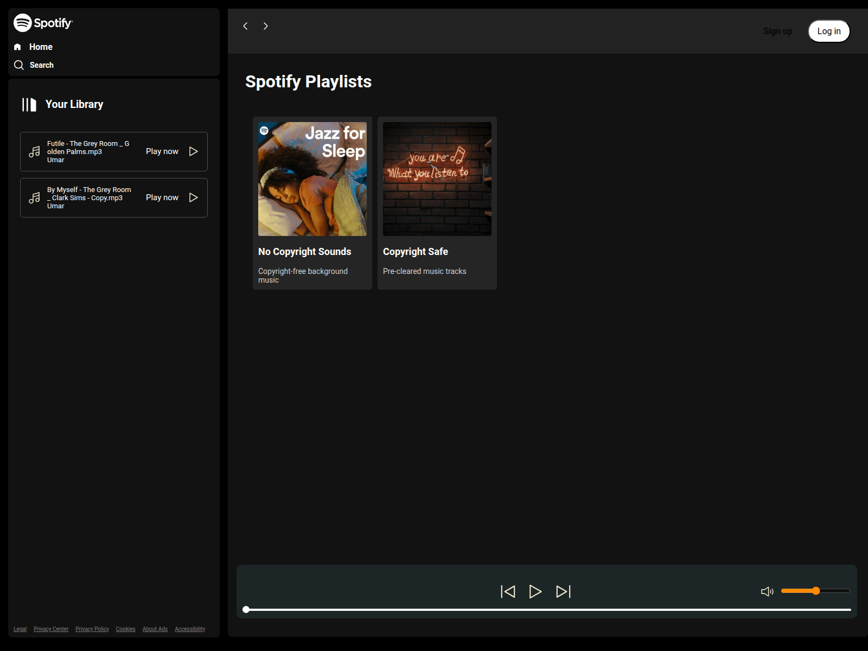Open the Jazz for Sleep cover thumbnail
This screenshot has height=651, width=868.
[x=312, y=179]
